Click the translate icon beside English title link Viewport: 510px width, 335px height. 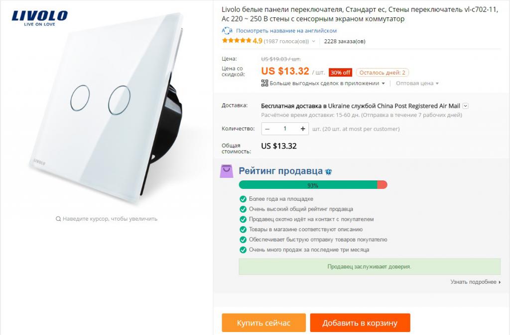click(227, 31)
